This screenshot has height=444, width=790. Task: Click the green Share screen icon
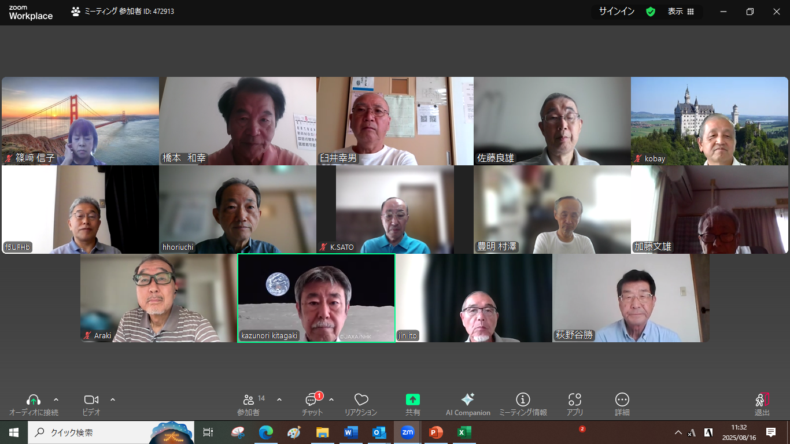(412, 399)
